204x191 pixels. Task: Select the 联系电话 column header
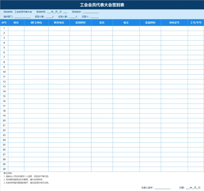click(x=59, y=23)
